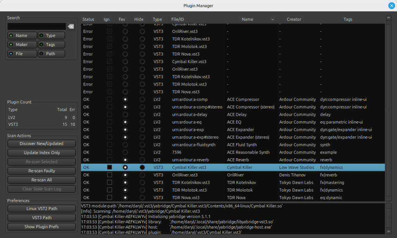
Task: Toggle hide for TDR Kotelnikov by Tokyo Dawn Labs
Action: [x=142, y=183]
